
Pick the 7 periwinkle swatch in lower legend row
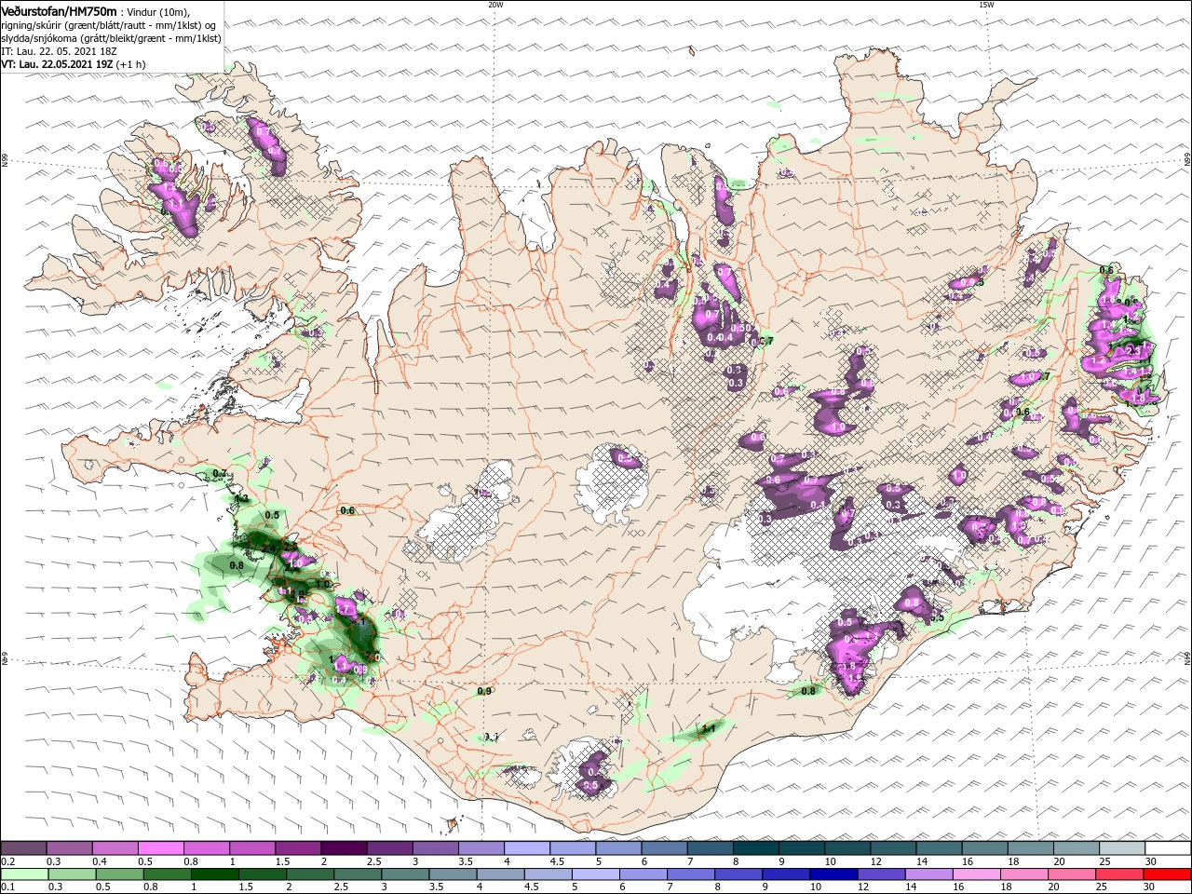691,874
